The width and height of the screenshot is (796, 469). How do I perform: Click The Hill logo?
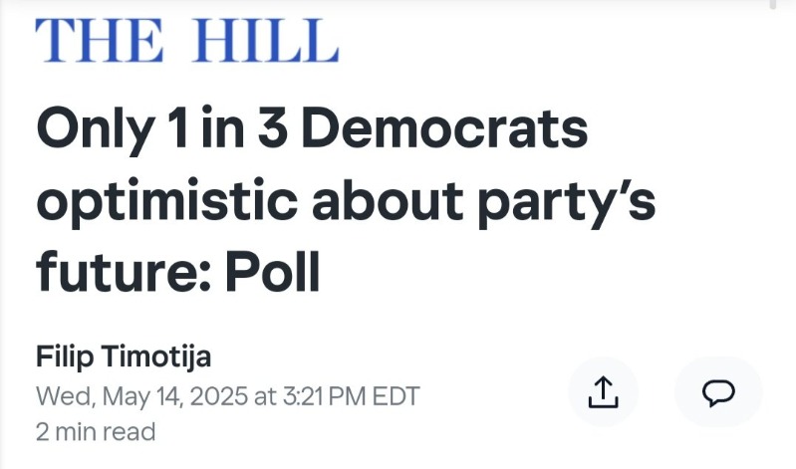(186, 41)
